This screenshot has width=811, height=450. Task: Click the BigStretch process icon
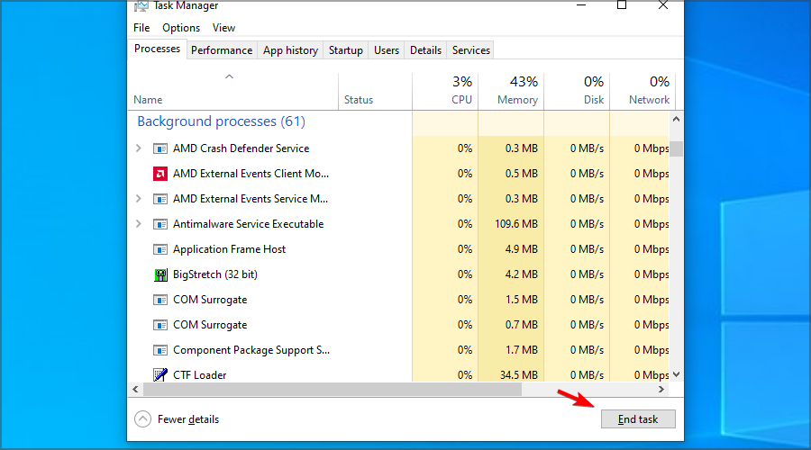[160, 274]
